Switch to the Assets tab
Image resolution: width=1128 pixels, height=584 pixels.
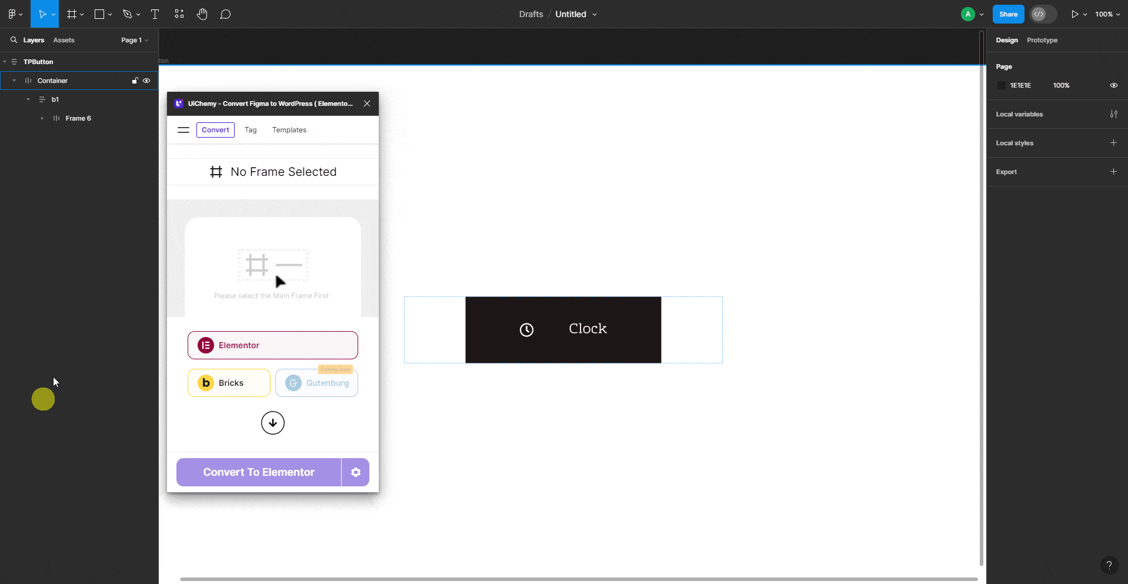64,40
